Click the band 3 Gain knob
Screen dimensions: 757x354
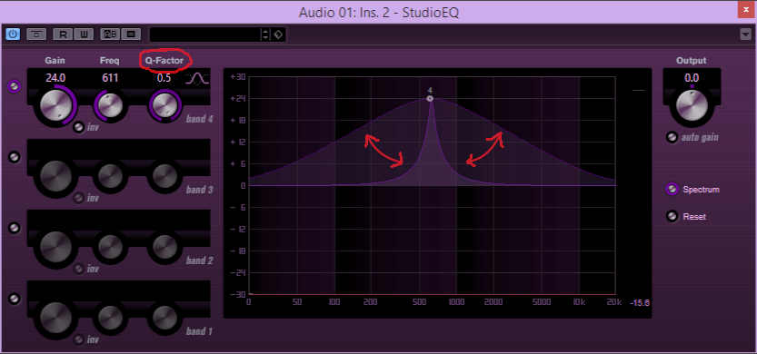pyautogui.click(x=55, y=176)
